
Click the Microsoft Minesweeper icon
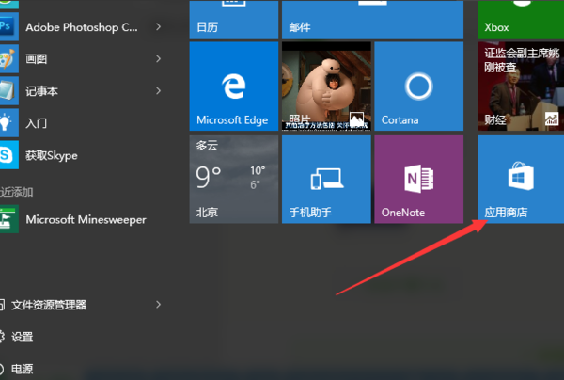click(x=8, y=219)
